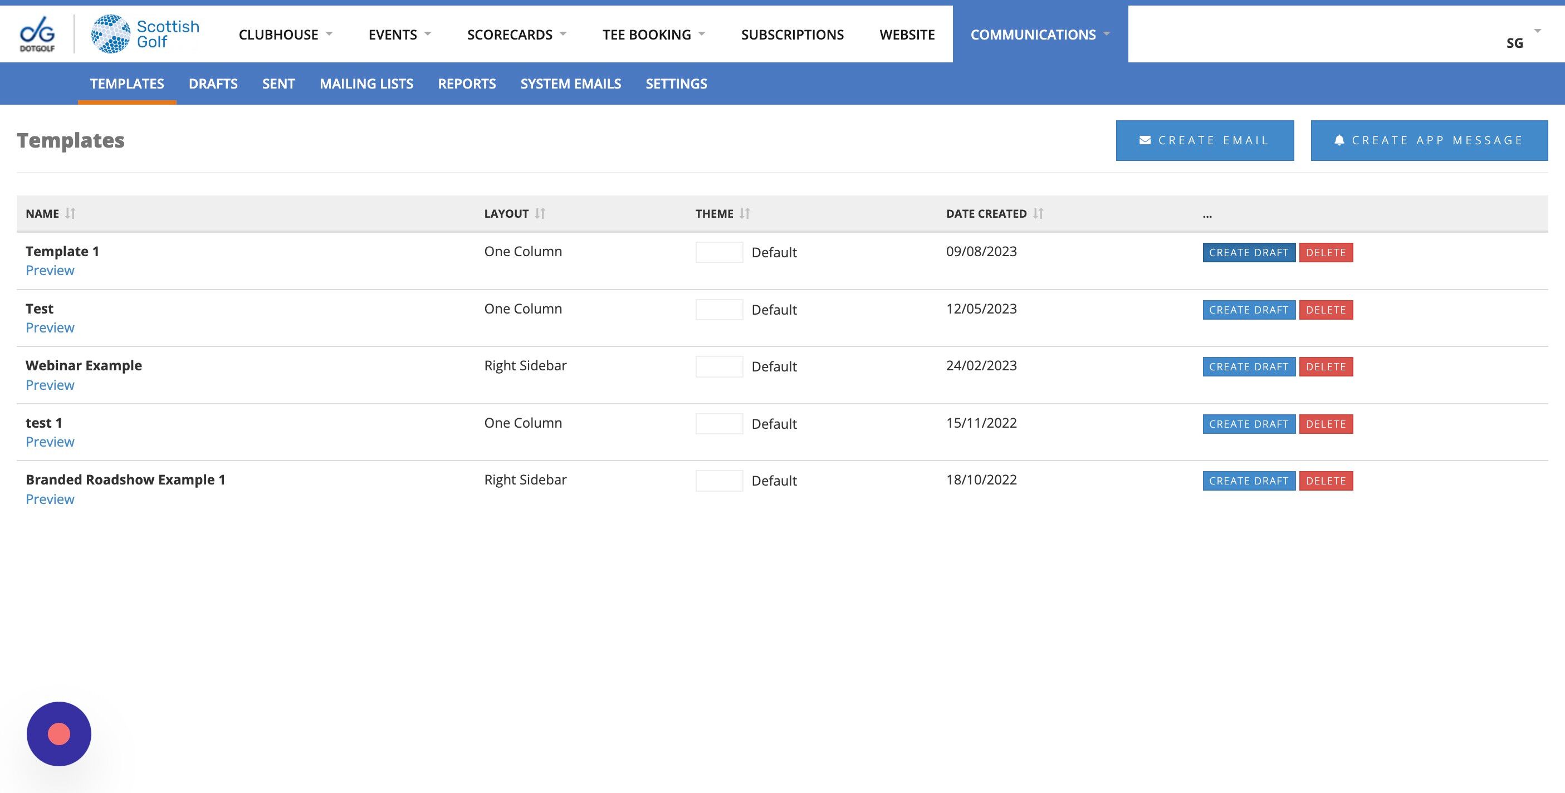Expand the Clubhouse dropdown menu
1565x793 pixels.
285,34
